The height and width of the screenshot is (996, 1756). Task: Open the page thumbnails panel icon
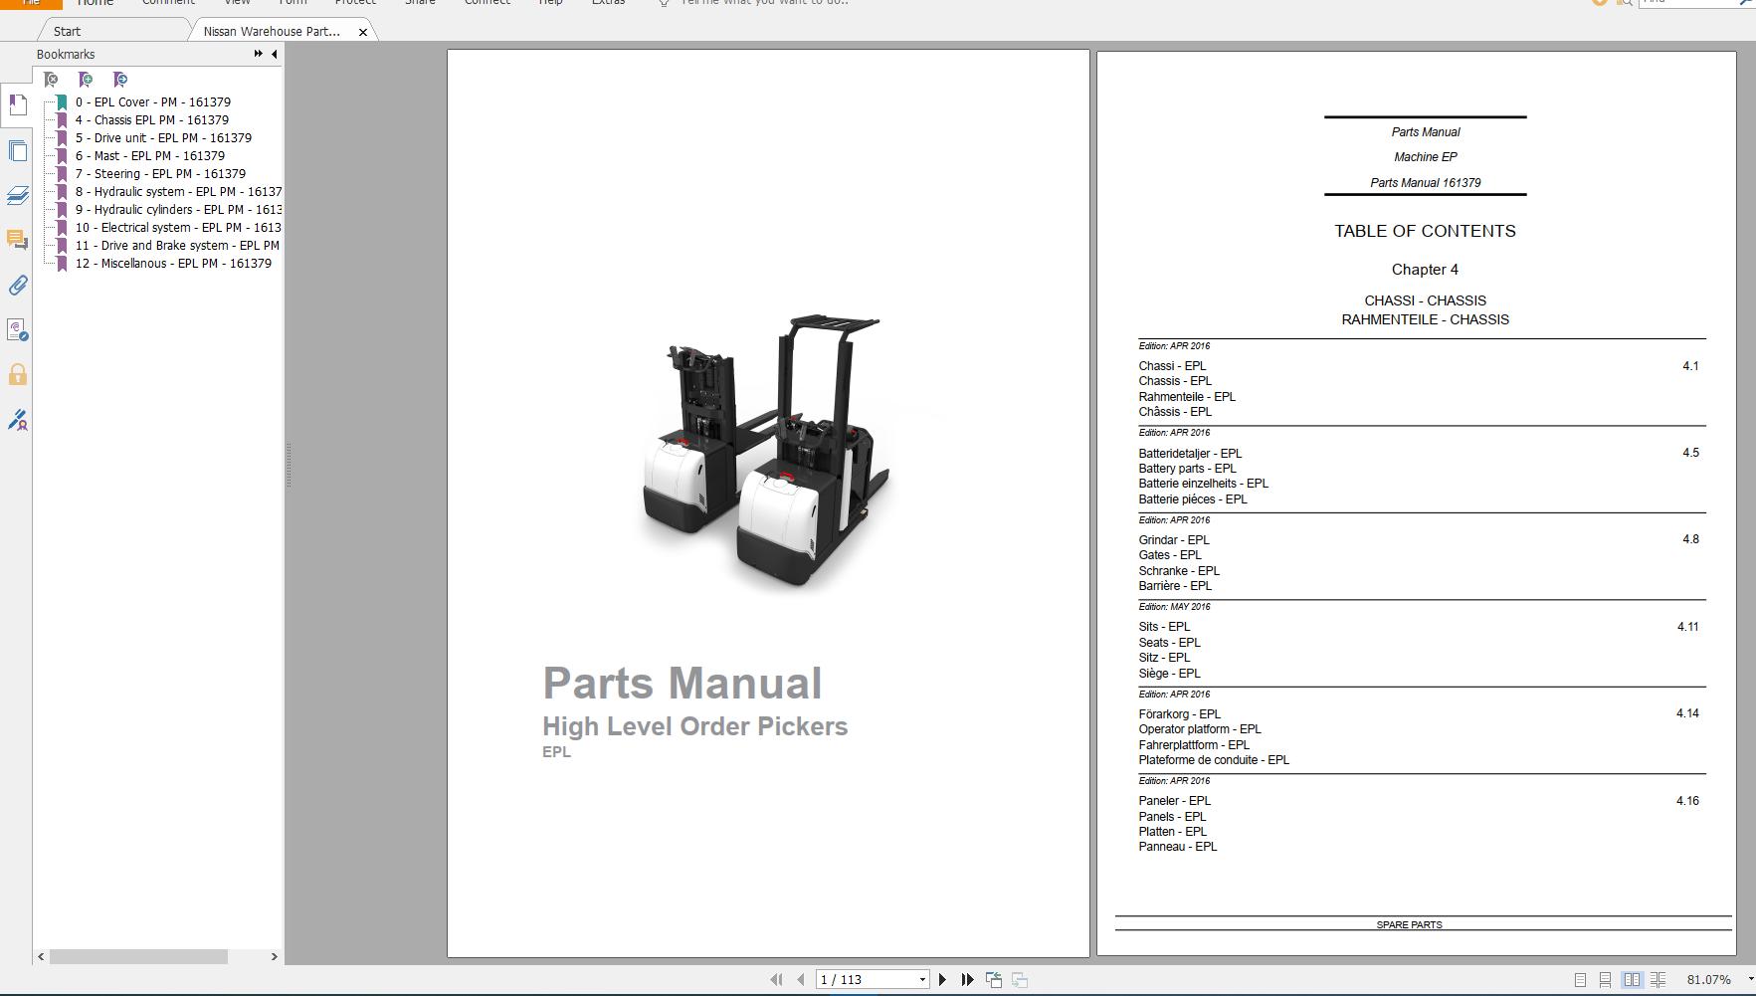[x=17, y=150]
